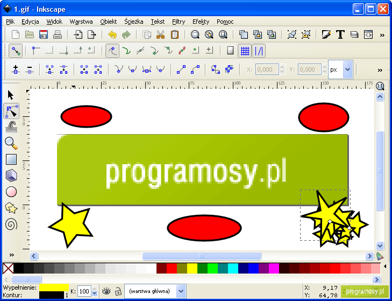Viewport: 392px width, 301px height.
Task: Select the Star polygon tool
Action: (x=11, y=208)
